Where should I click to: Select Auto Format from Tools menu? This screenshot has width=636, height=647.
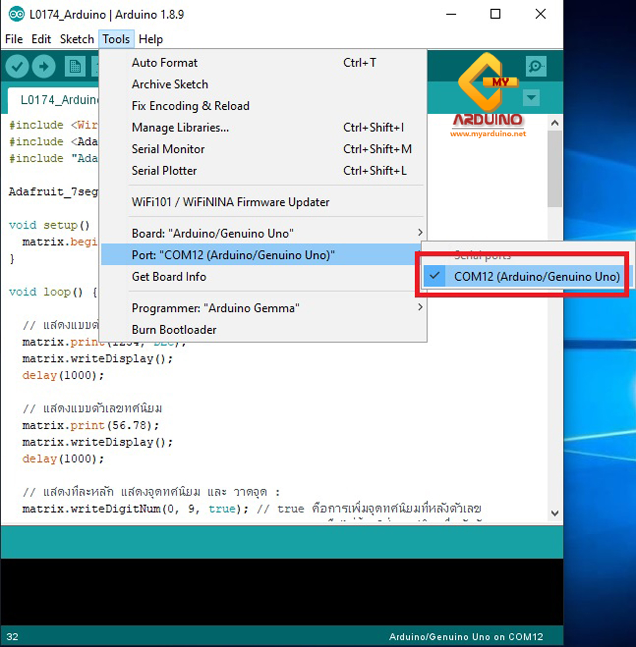pyautogui.click(x=165, y=62)
